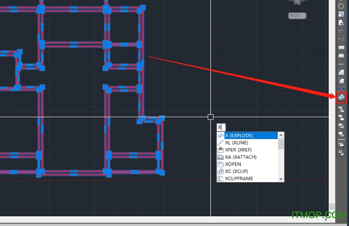Image resolution: width=349 pixels, height=226 pixels.
Task: Click Bring Text to Front icon
Action: tap(341, 144)
